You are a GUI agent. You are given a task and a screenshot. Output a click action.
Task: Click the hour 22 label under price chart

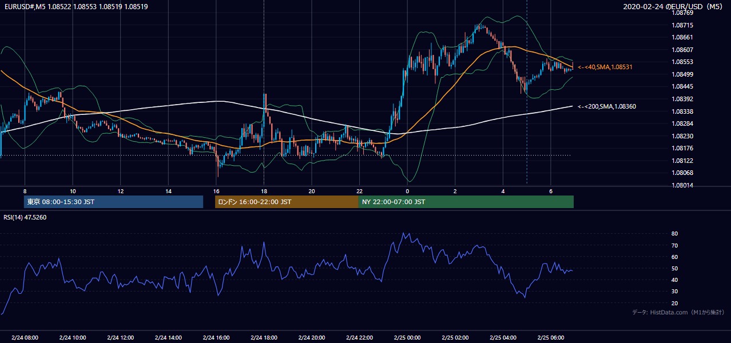(359, 191)
